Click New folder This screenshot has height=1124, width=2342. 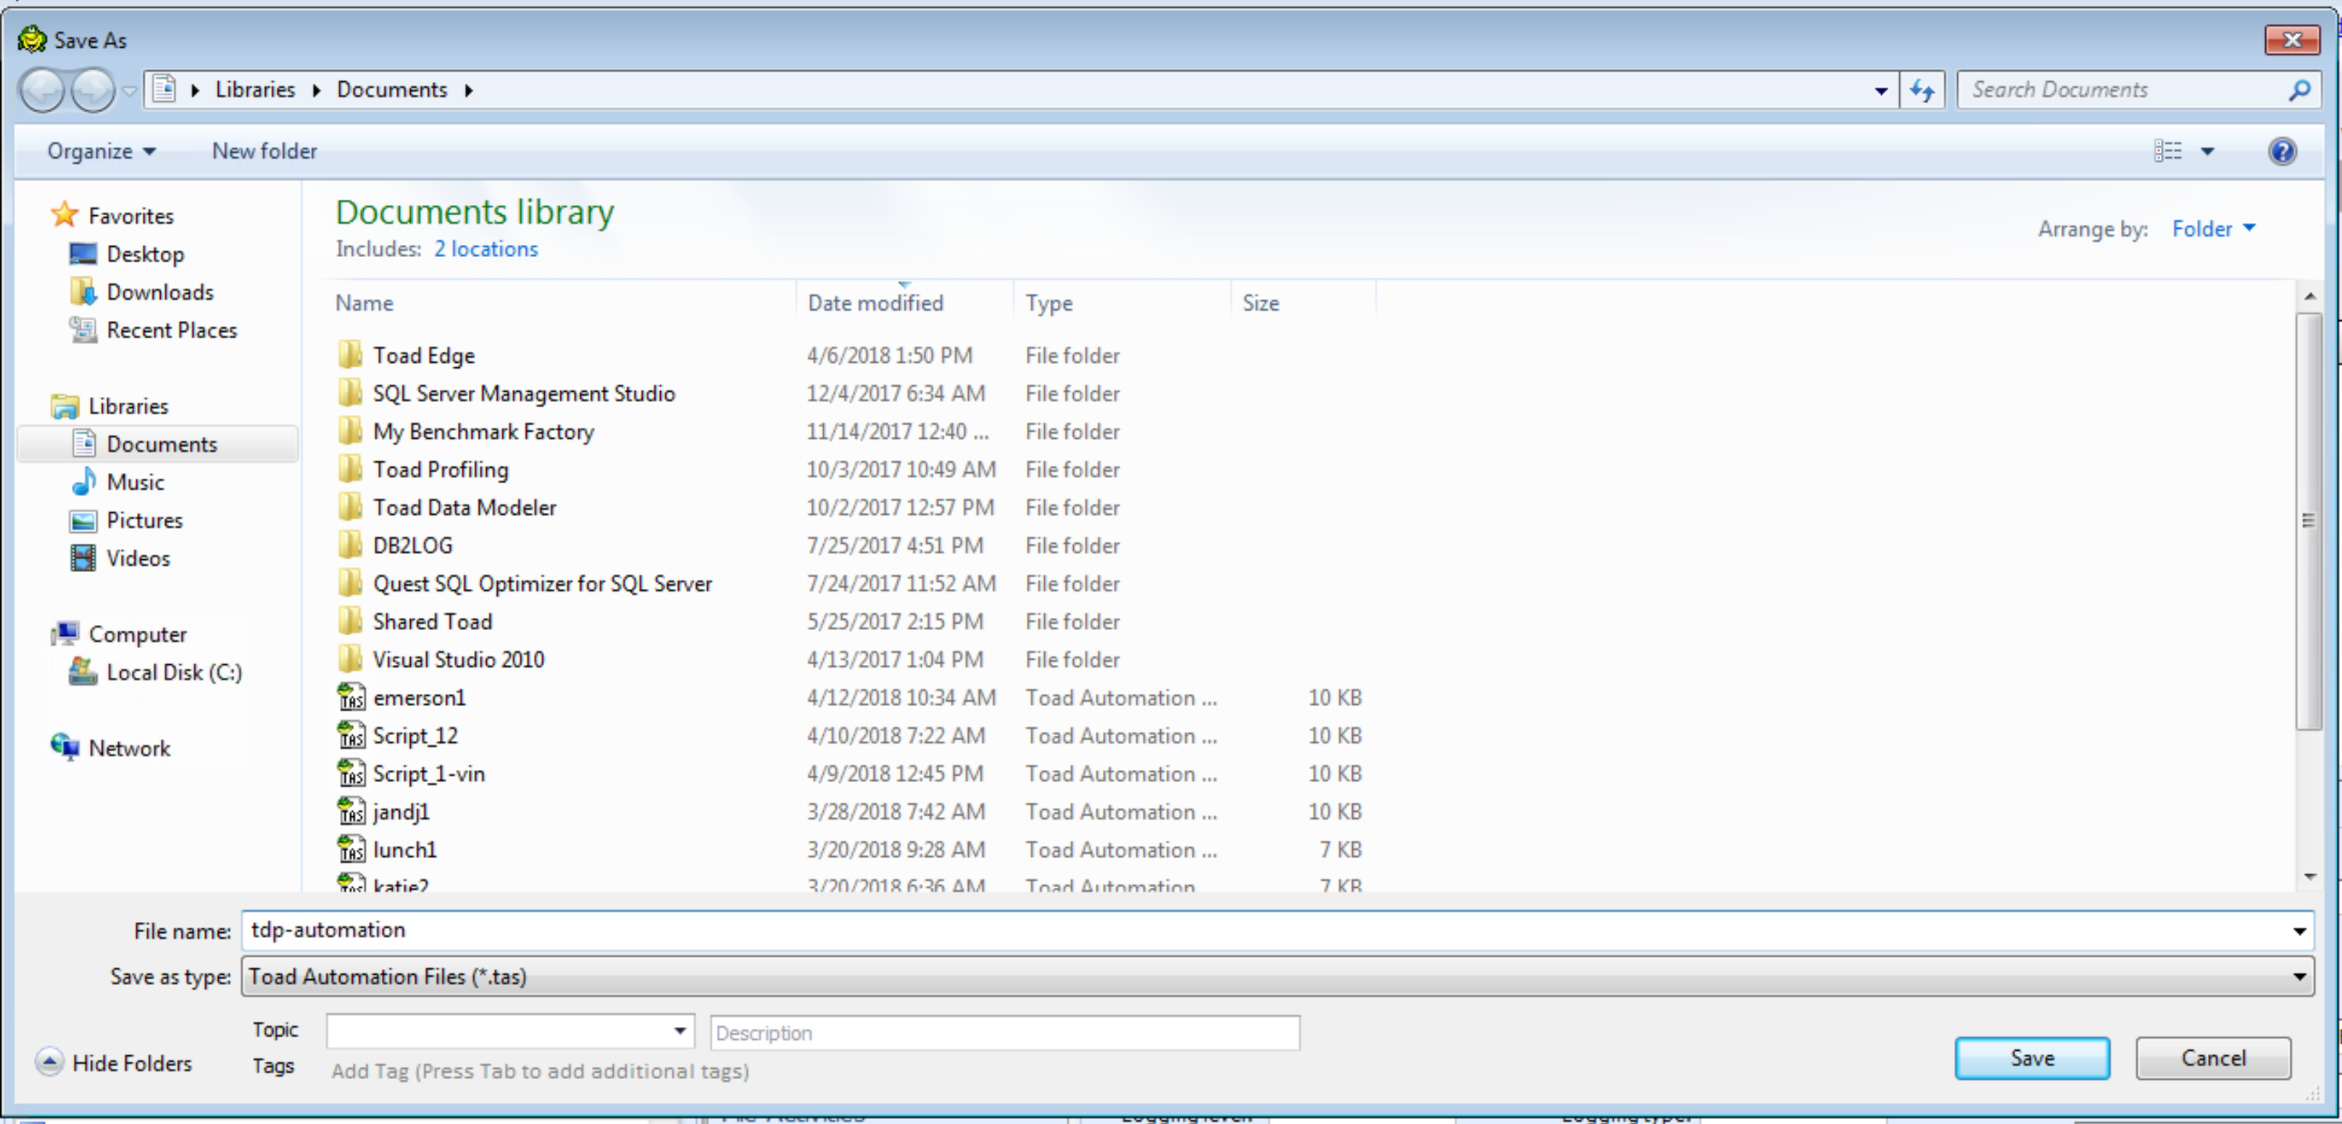(x=264, y=151)
